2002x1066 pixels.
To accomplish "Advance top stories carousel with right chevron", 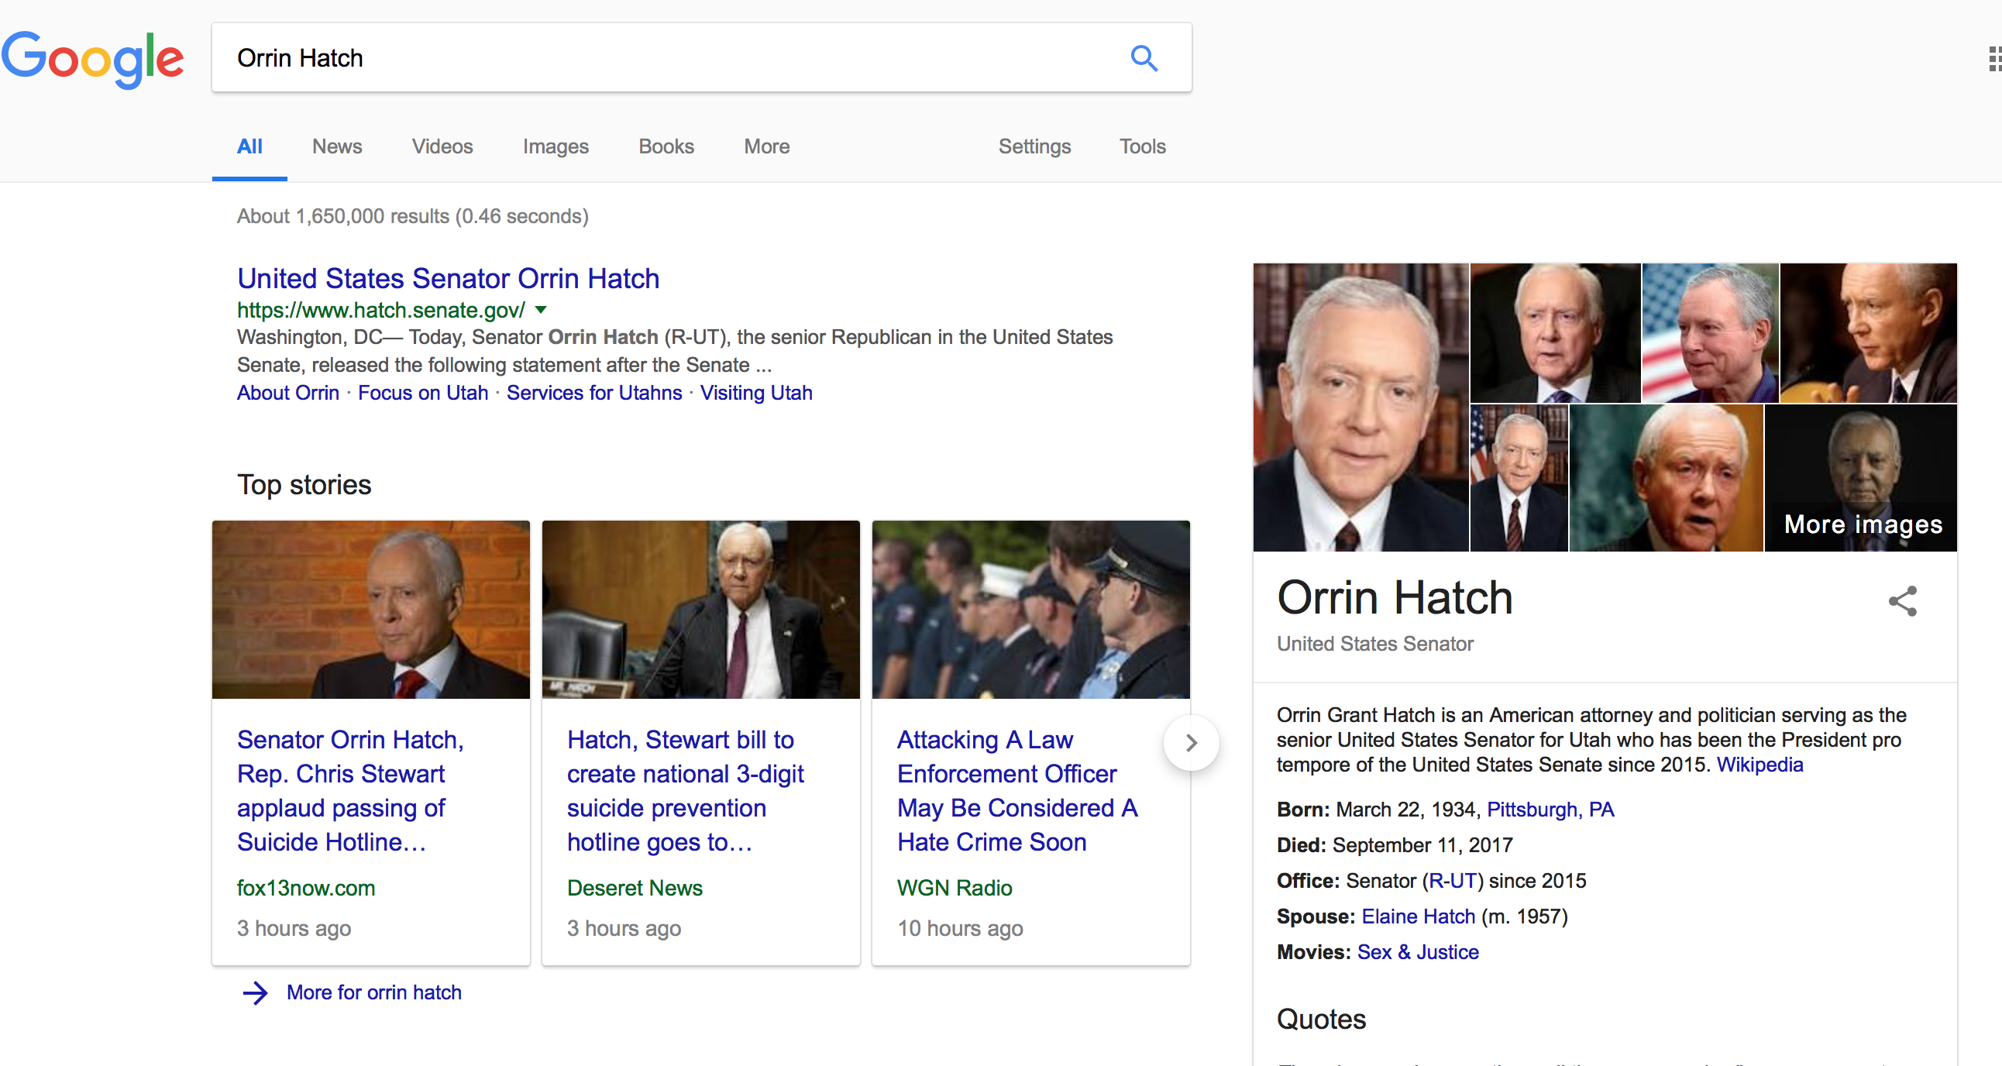I will [1191, 743].
